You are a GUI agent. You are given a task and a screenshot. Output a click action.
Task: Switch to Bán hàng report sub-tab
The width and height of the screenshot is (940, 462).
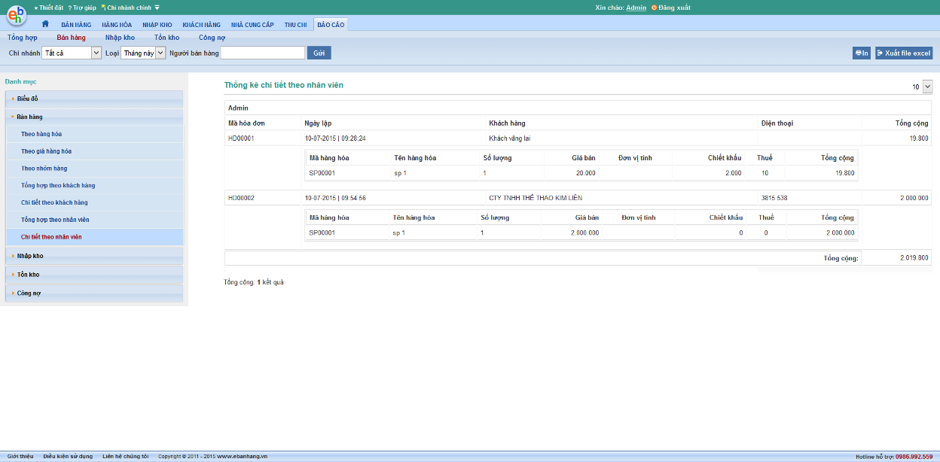71,38
